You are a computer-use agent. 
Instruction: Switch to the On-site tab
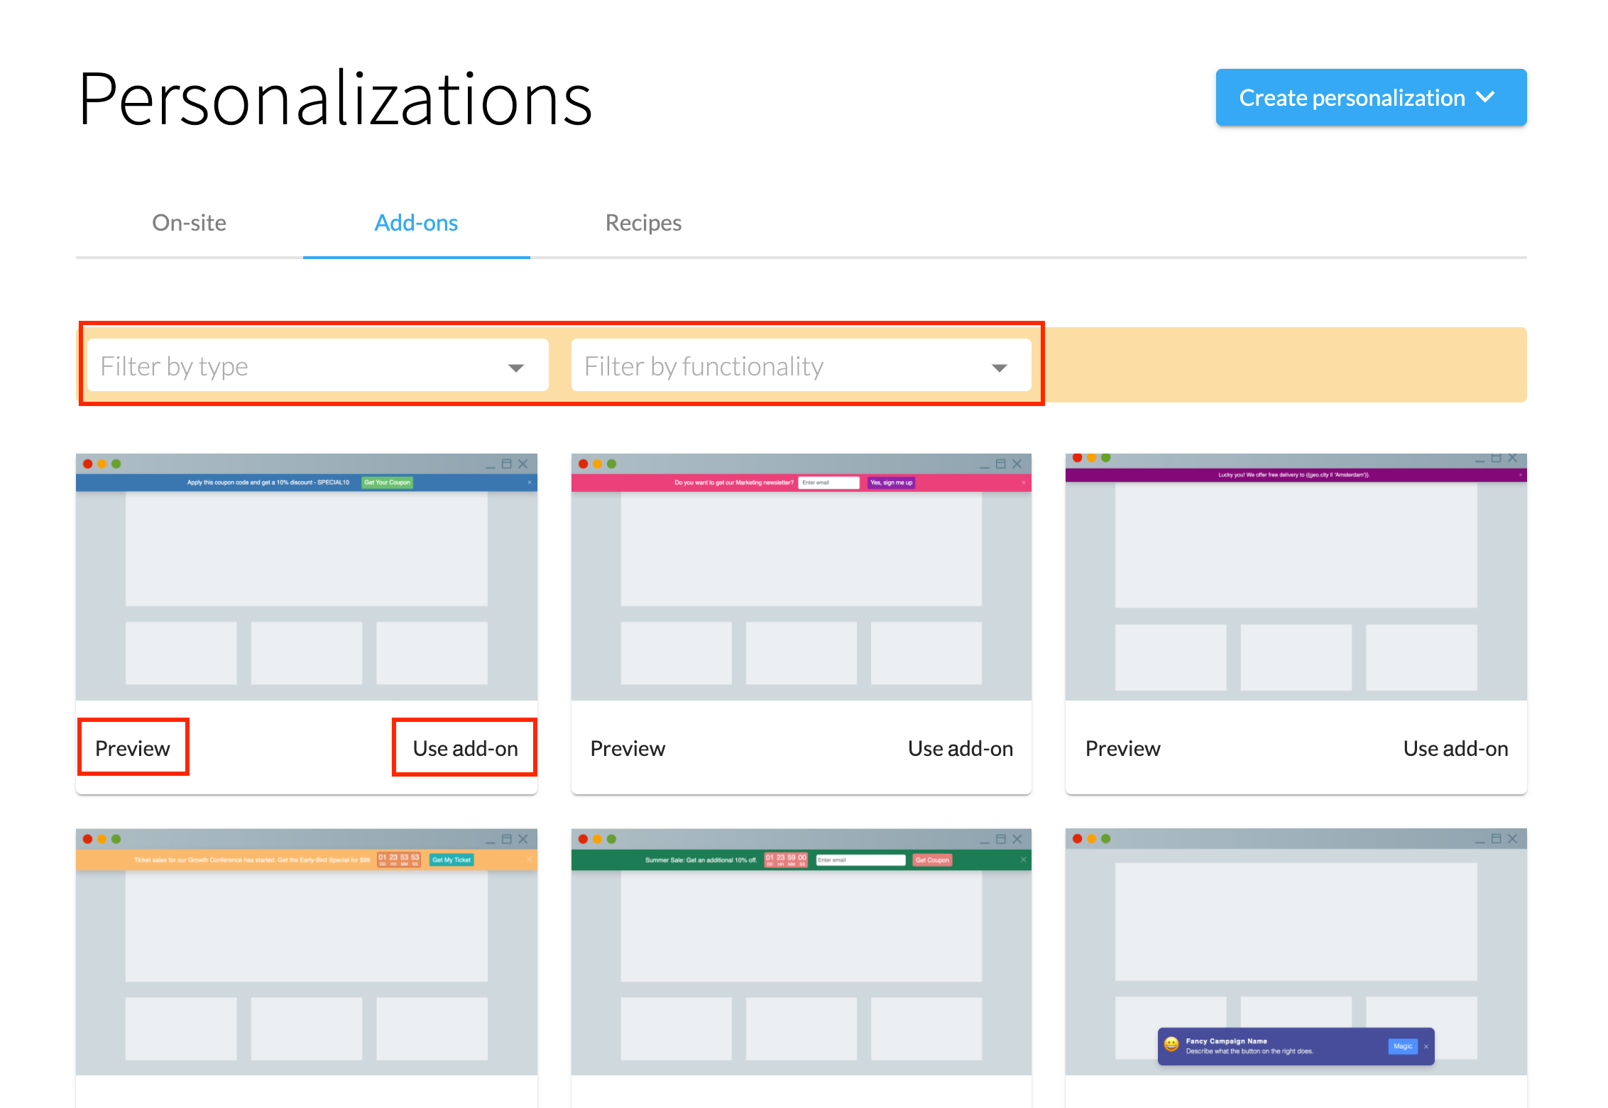pos(189,223)
